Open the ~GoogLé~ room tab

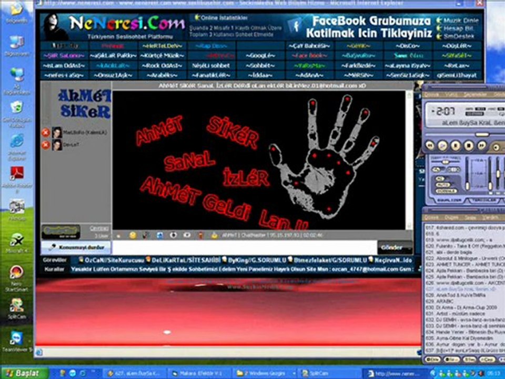coord(260,56)
